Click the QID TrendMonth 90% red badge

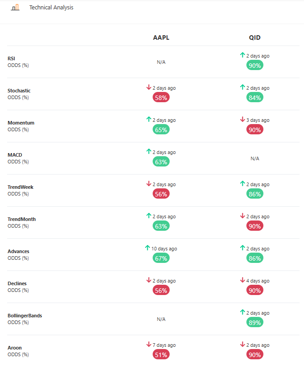(x=255, y=226)
